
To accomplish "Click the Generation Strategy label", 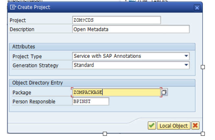I will (x=36, y=65).
